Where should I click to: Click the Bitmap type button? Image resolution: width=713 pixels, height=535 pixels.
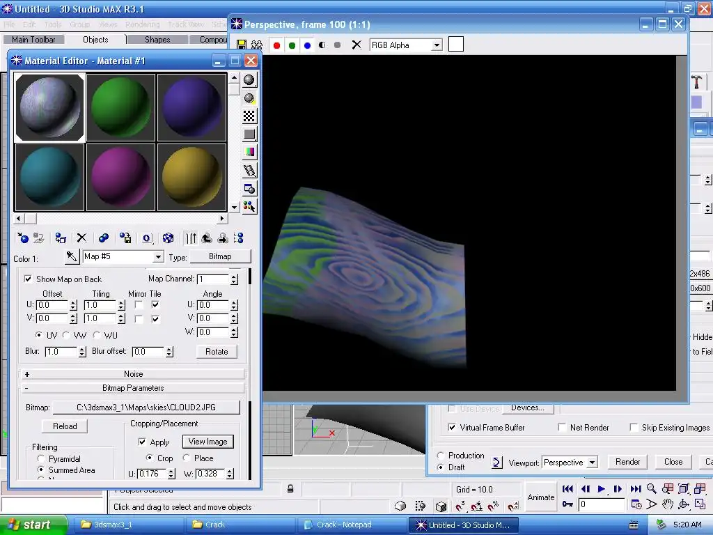click(x=220, y=256)
